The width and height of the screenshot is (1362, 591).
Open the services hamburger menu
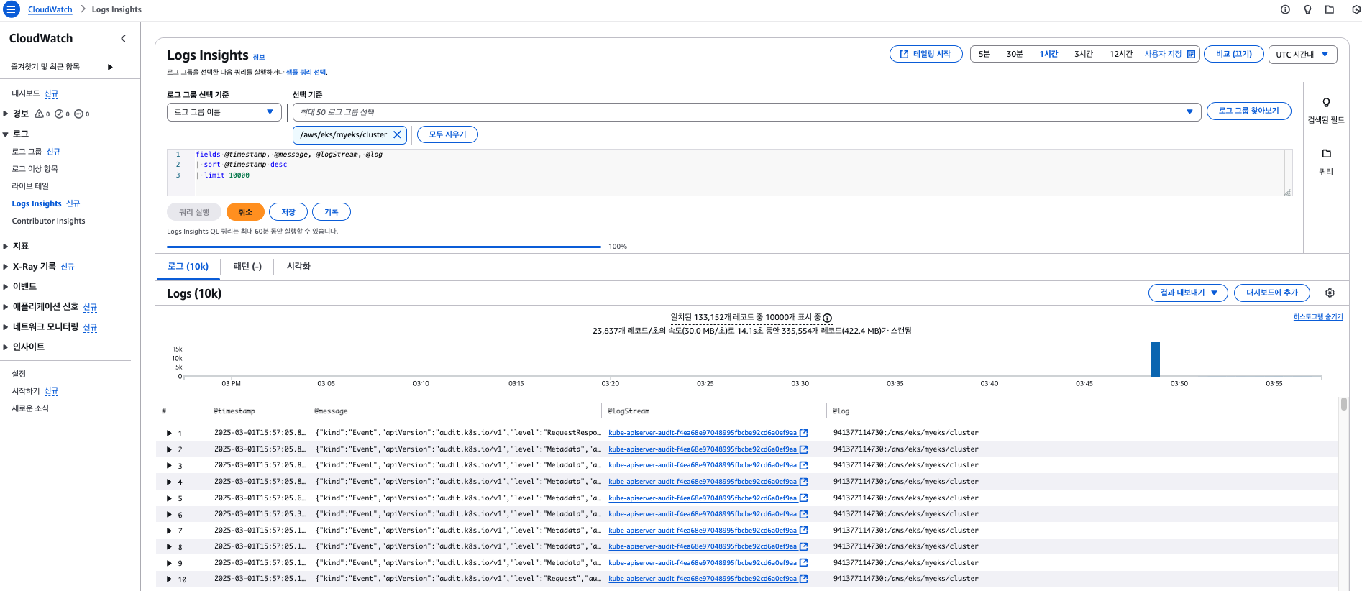click(x=12, y=9)
